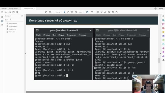Screen dimensions: 165x93
Task: Activate the Hand pan tool
Action: tap(68, 12)
